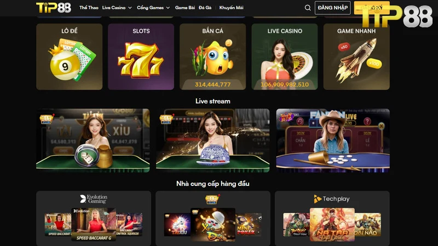The image size is (438, 246).
Task: Select Thể Thao menu item
Action: point(89,8)
